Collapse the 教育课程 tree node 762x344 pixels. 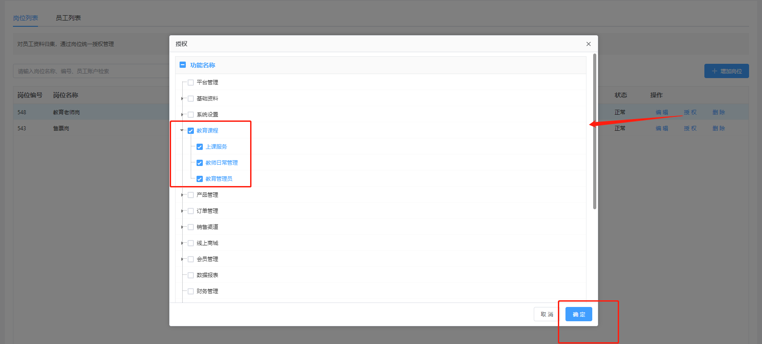pyautogui.click(x=182, y=131)
